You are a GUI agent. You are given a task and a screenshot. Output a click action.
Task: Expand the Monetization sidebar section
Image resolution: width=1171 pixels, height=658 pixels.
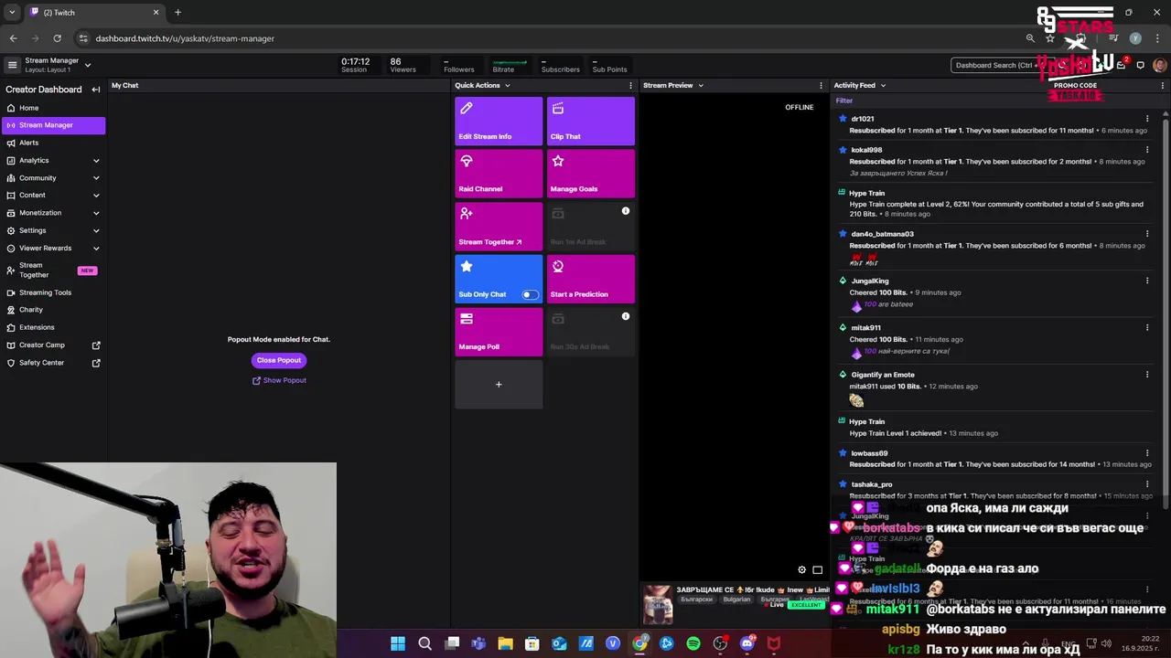pyautogui.click(x=96, y=213)
